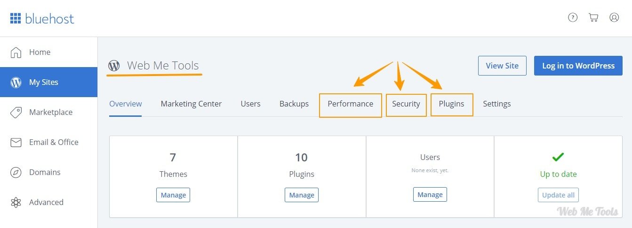Click the WordPress logo beside Web Me Tools
The height and width of the screenshot is (228, 632).
pos(114,65)
